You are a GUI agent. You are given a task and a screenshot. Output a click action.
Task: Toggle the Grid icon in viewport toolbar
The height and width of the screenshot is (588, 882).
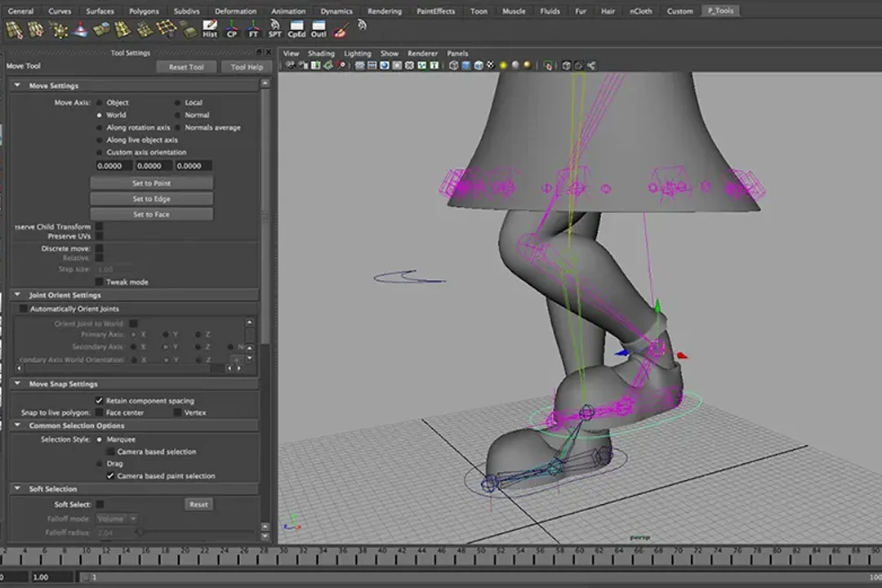pyautogui.click(x=359, y=65)
